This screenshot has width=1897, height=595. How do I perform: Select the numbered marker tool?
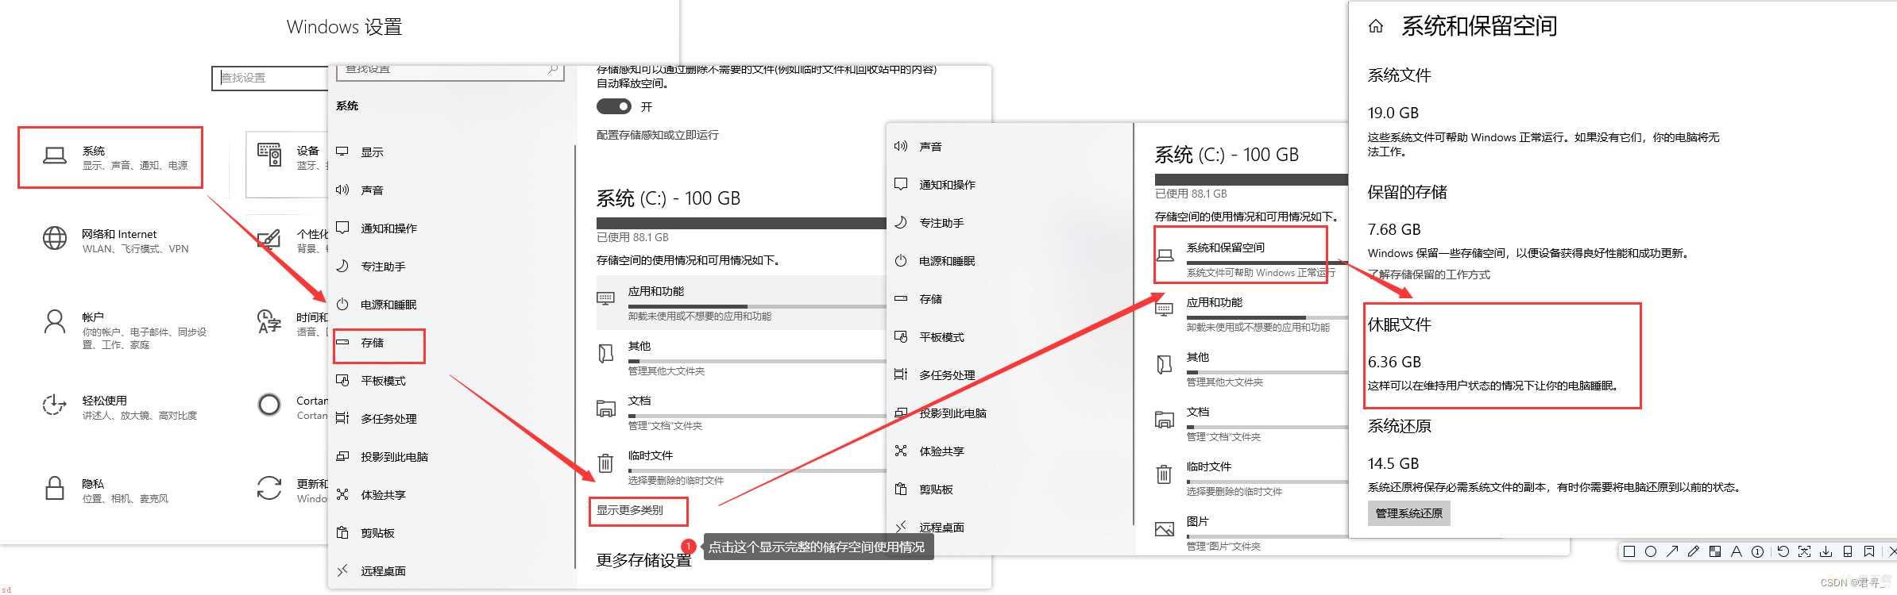pos(1758,551)
